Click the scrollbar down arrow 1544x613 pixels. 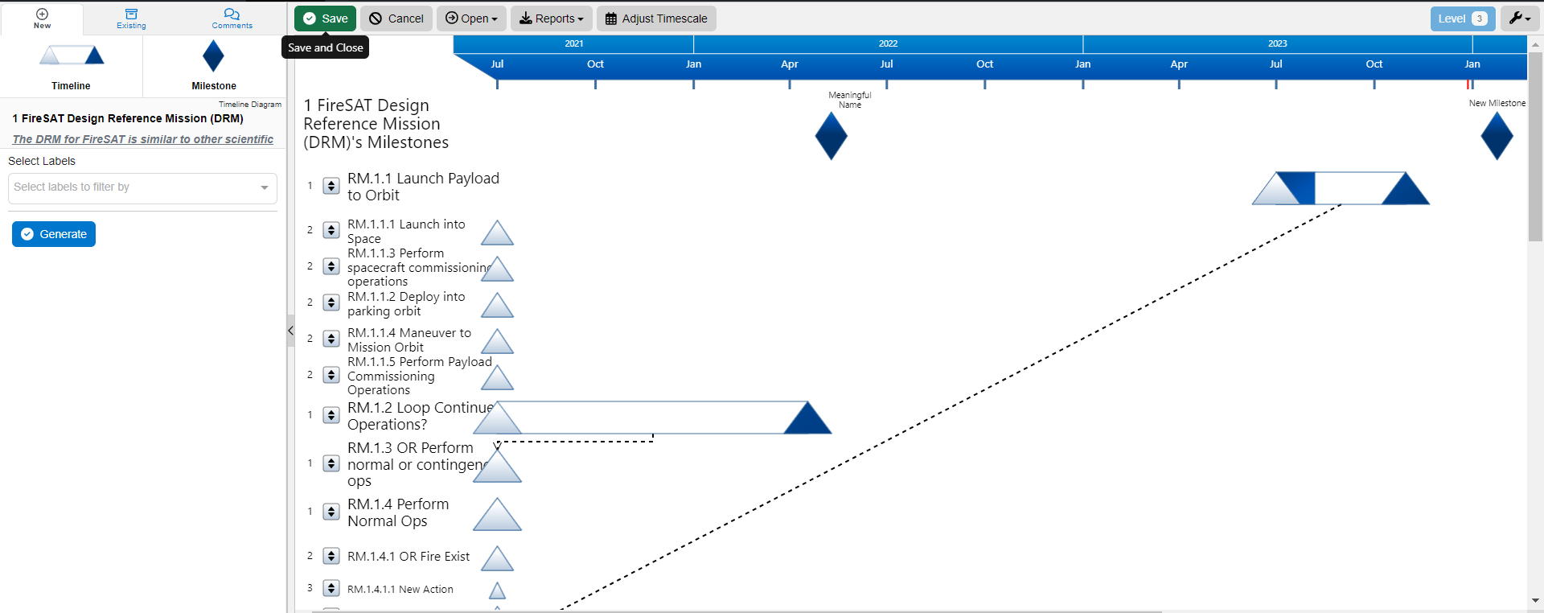(1535, 600)
